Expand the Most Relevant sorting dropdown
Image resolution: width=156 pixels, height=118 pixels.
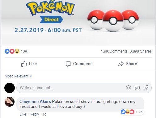(x=18, y=76)
